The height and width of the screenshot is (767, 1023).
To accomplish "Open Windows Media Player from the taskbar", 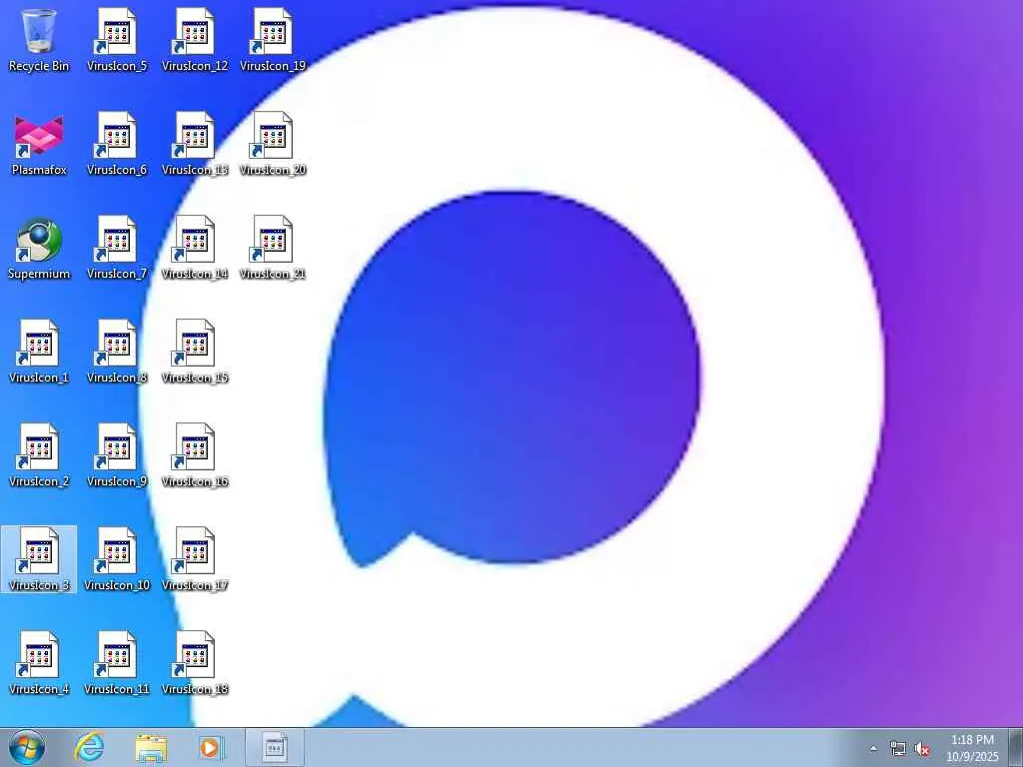I will [x=211, y=747].
